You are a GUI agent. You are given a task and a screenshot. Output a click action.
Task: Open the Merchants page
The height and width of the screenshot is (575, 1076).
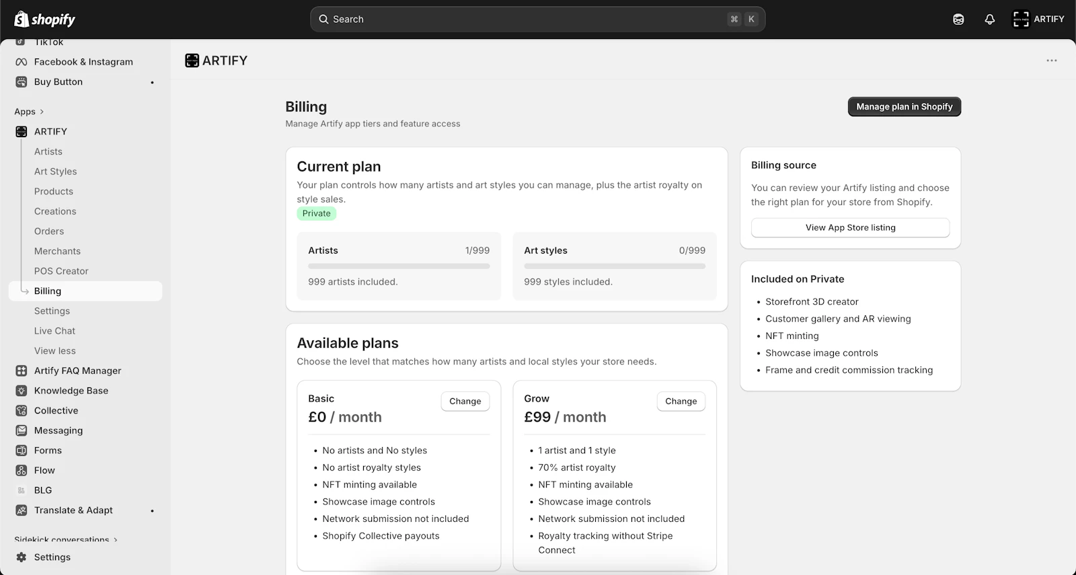[57, 252]
